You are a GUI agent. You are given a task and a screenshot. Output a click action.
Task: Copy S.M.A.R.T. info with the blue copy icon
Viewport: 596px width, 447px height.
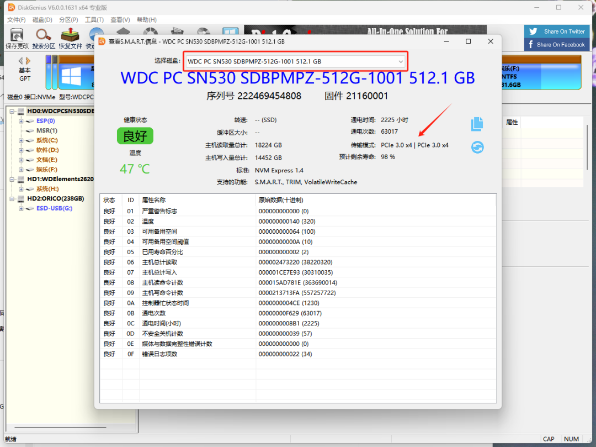pyautogui.click(x=477, y=124)
